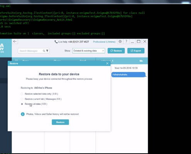Click the Restore button in the dialog

[x=60, y=122]
